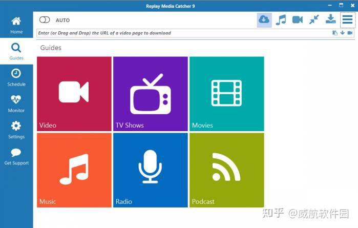Image resolution: width=358 pixels, height=228 pixels.
Task: Maximize the Replay Media Catcher window
Action: pyautogui.click(x=341, y=5)
